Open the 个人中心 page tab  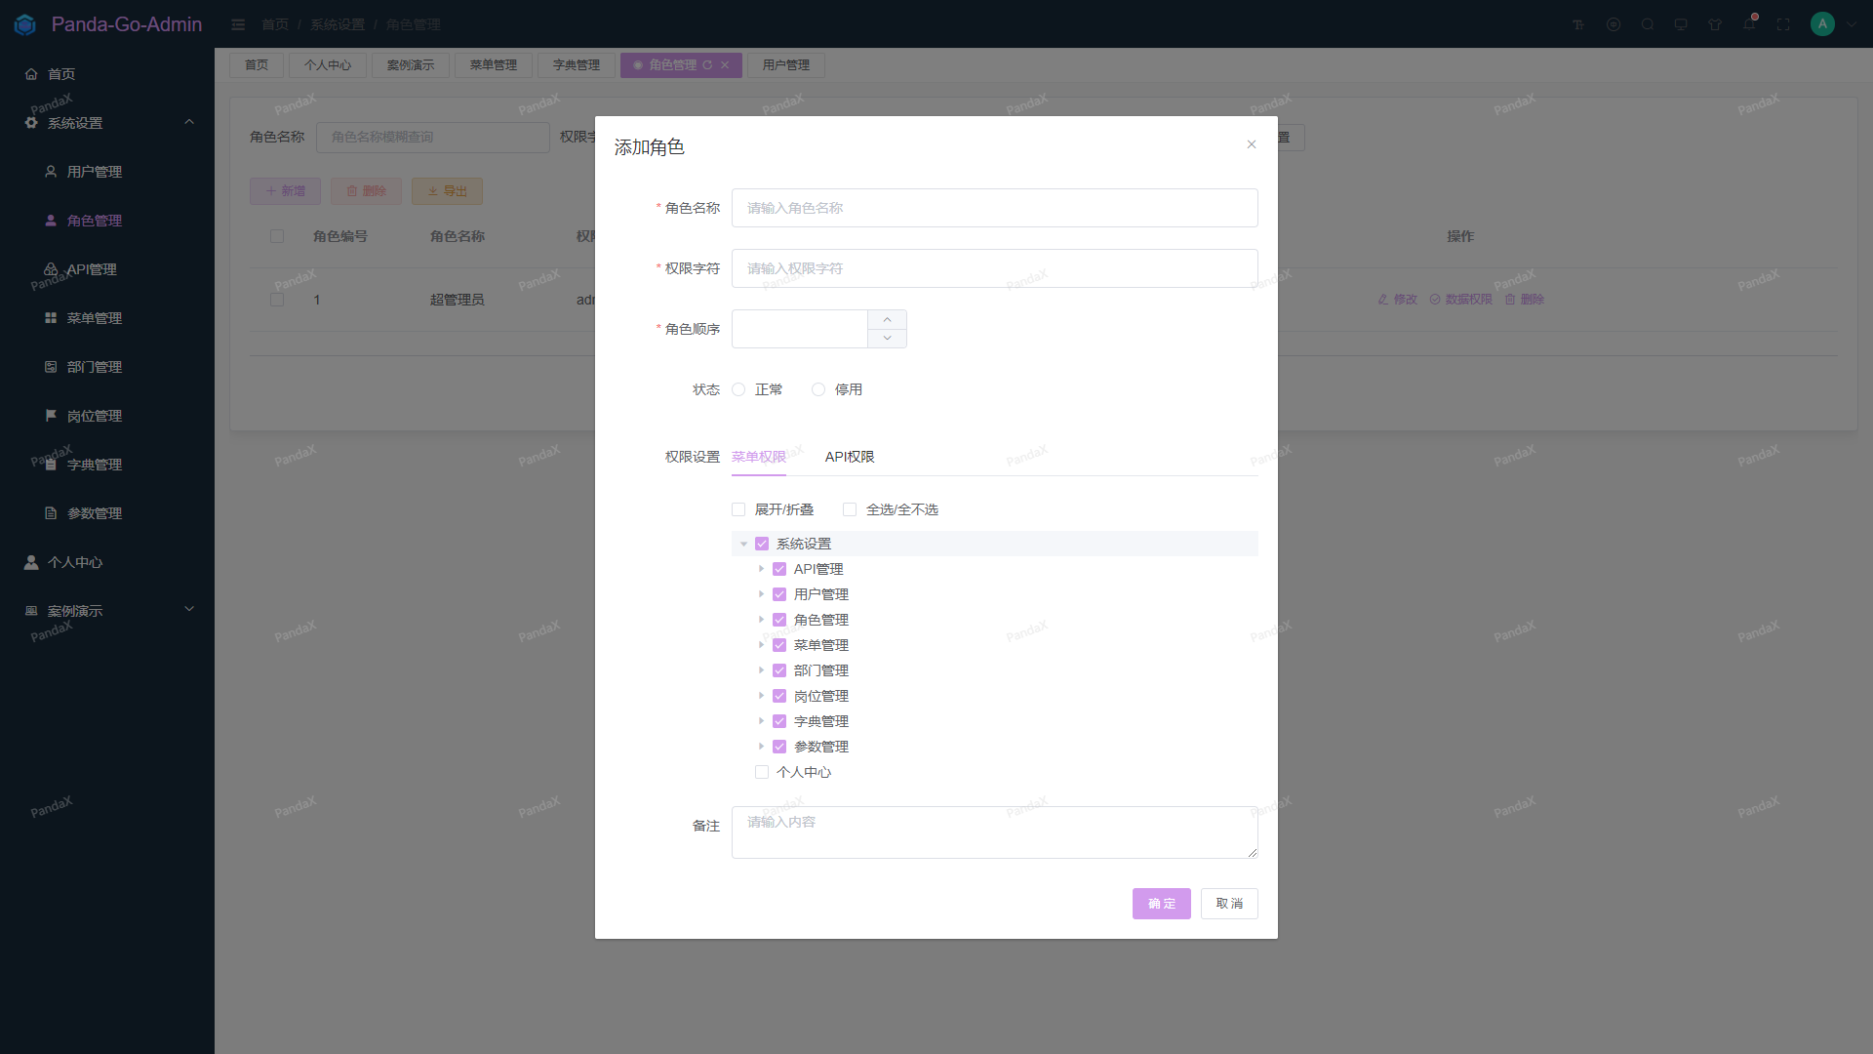pyautogui.click(x=328, y=65)
